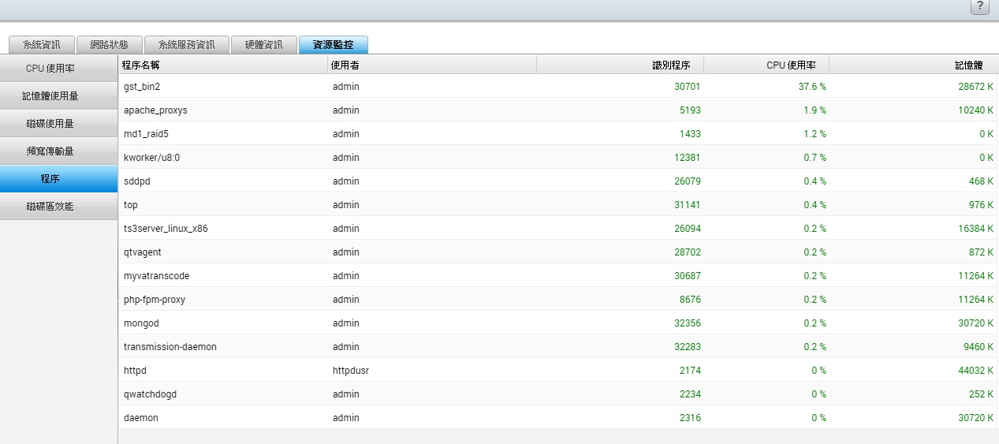Viewport: 999px width, 444px height.
Task: Click PID 12381 of kworker/u8:0
Action: point(687,158)
